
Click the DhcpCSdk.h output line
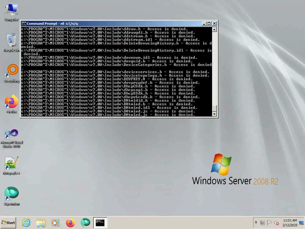coord(108,86)
